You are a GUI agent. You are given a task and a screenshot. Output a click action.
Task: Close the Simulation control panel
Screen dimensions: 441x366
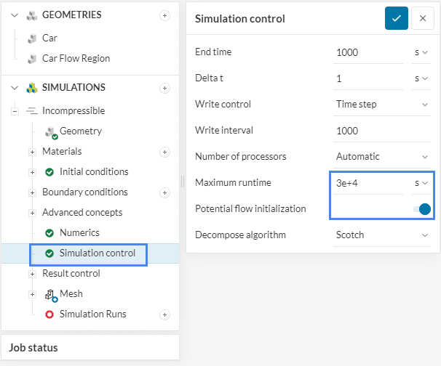coord(422,19)
